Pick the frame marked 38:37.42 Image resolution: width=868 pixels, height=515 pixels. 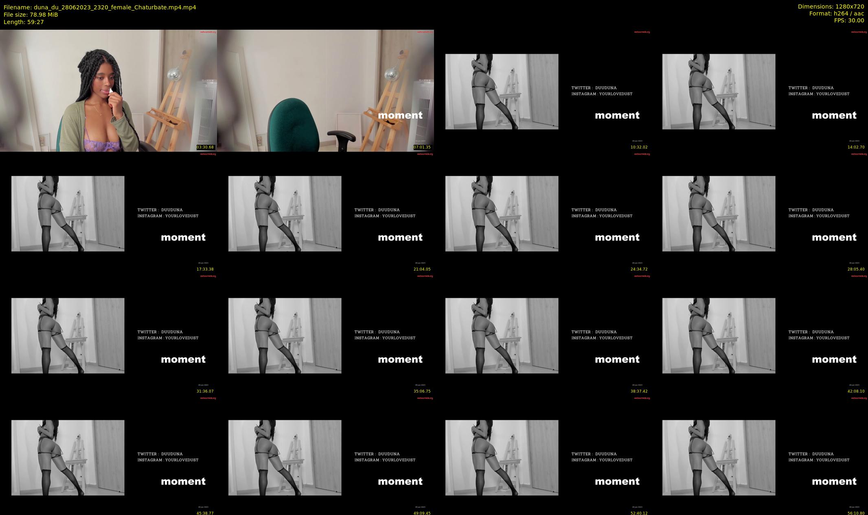542,334
